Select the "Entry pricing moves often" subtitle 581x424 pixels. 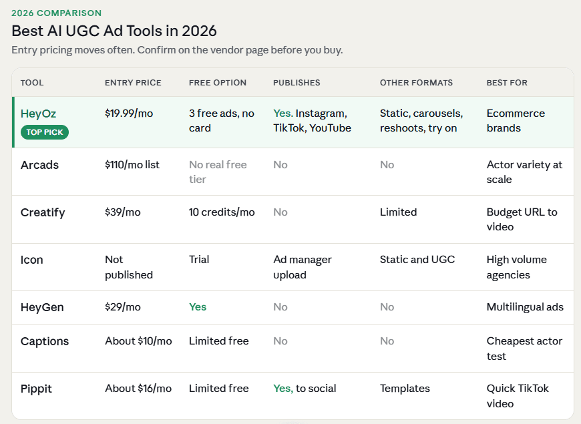coord(177,50)
